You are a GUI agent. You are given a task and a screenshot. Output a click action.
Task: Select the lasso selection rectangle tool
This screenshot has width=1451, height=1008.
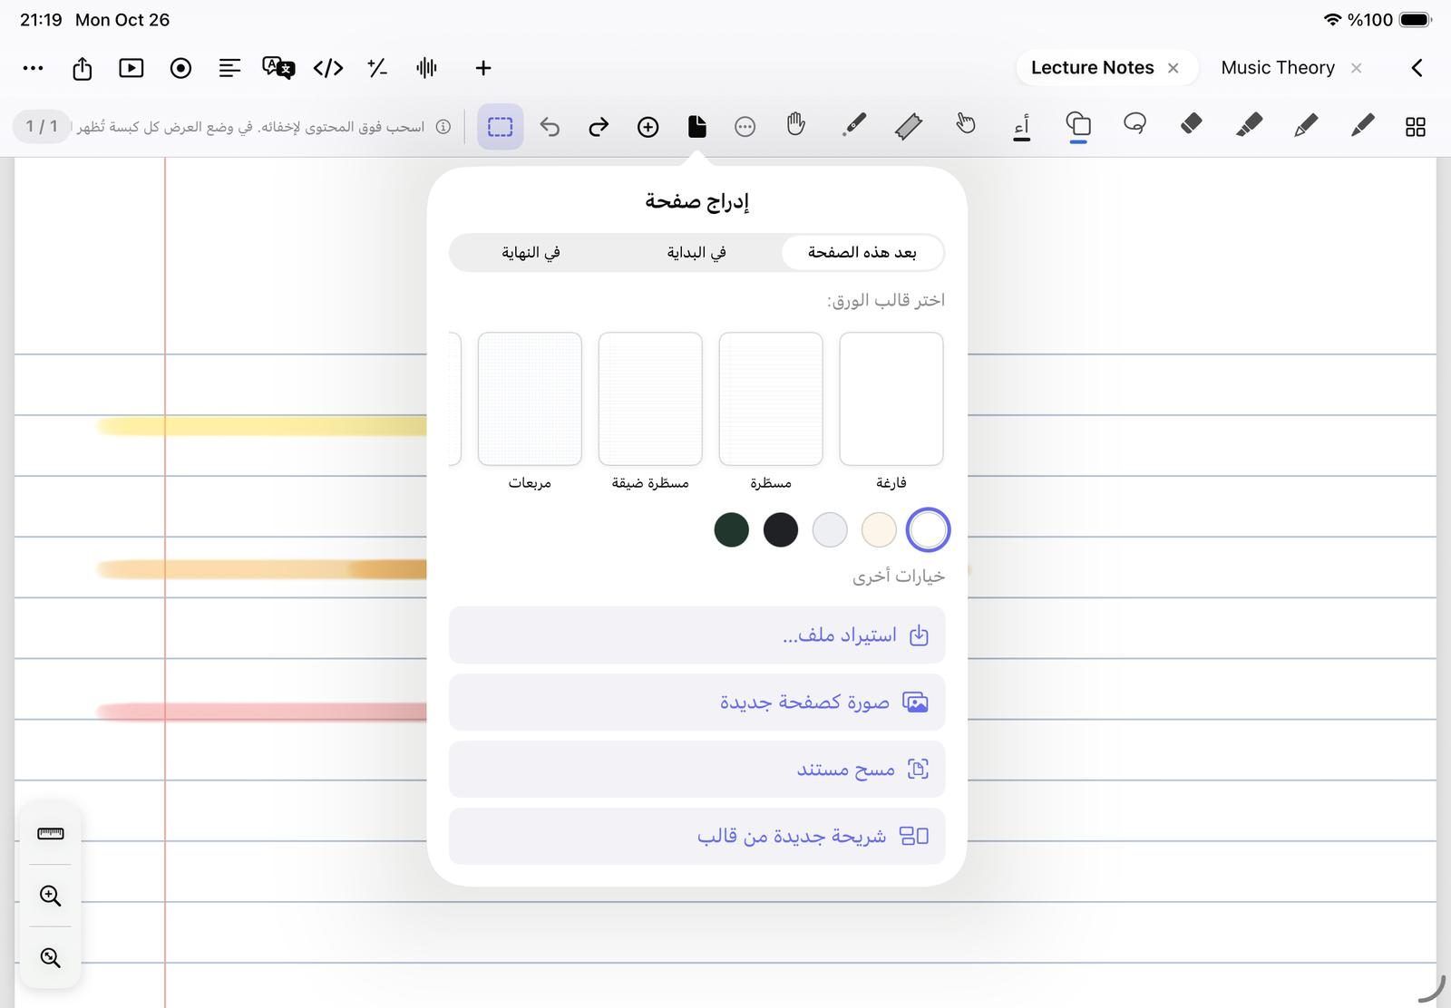pos(500,126)
